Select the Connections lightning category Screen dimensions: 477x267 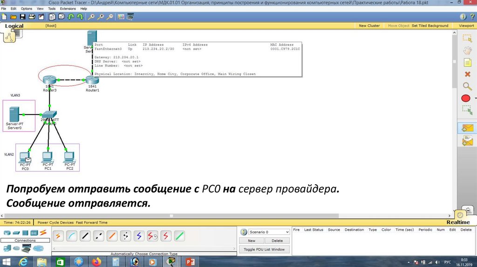coord(43,233)
